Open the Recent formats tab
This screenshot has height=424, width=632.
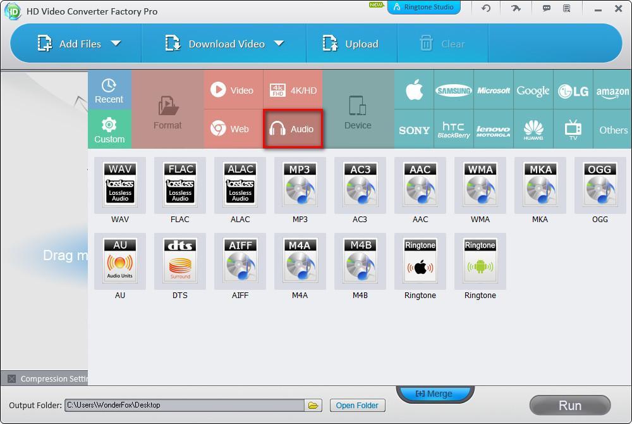109,89
